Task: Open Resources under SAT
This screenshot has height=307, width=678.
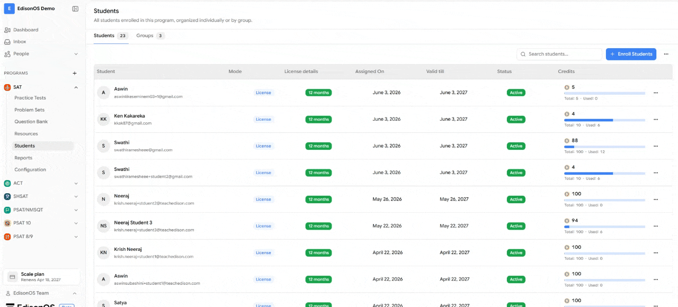Action: (x=26, y=134)
